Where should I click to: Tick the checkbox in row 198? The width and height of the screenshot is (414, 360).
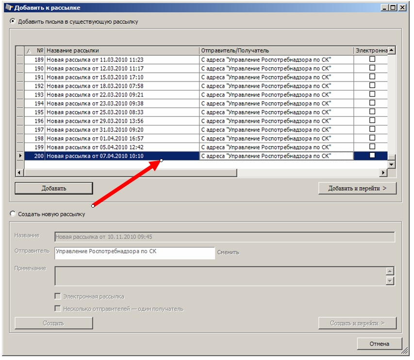[372, 138]
